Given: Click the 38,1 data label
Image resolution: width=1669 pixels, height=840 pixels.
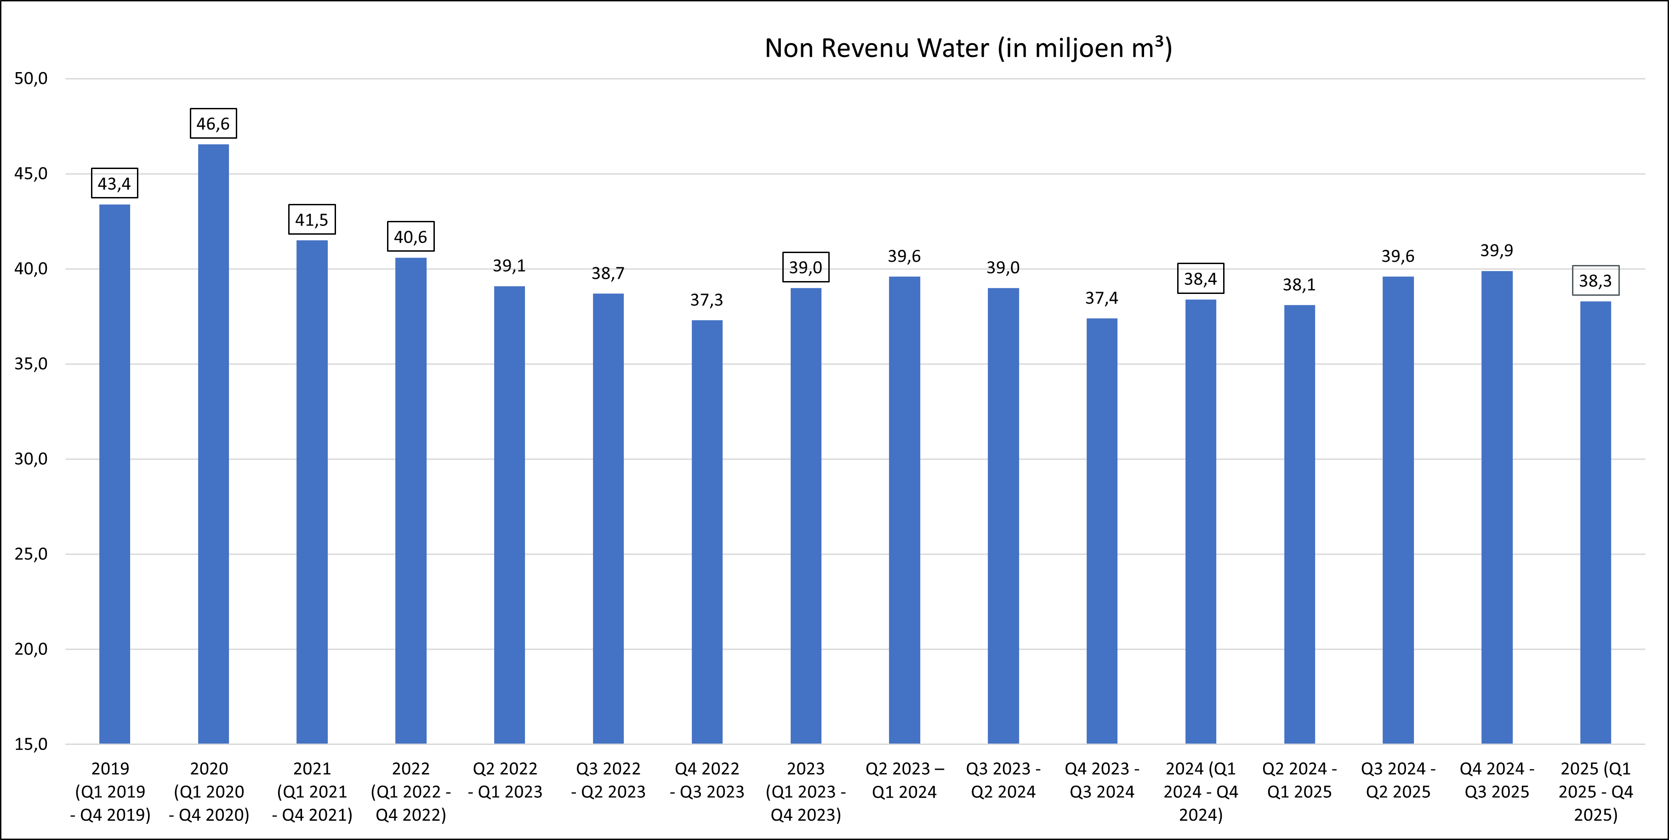Looking at the screenshot, I should point(1299,285).
